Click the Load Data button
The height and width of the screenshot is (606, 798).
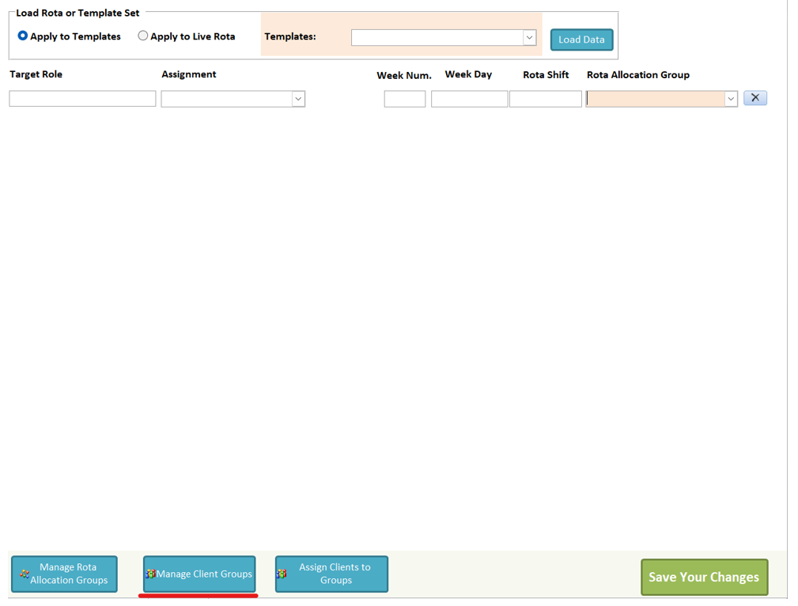click(x=582, y=40)
